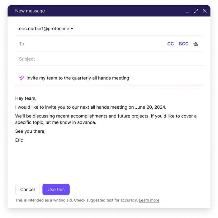Edit the AI prompt about all hands meeting

tap(78, 78)
